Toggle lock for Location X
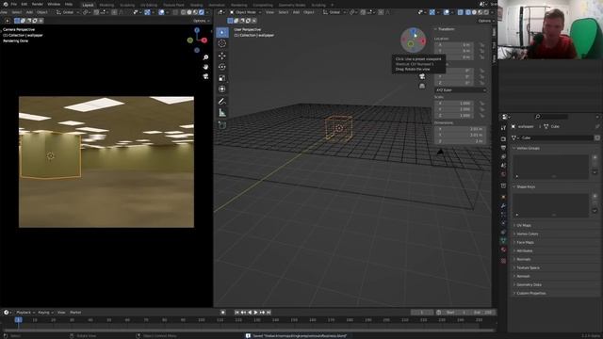This screenshot has width=603, height=339. tap(481, 45)
